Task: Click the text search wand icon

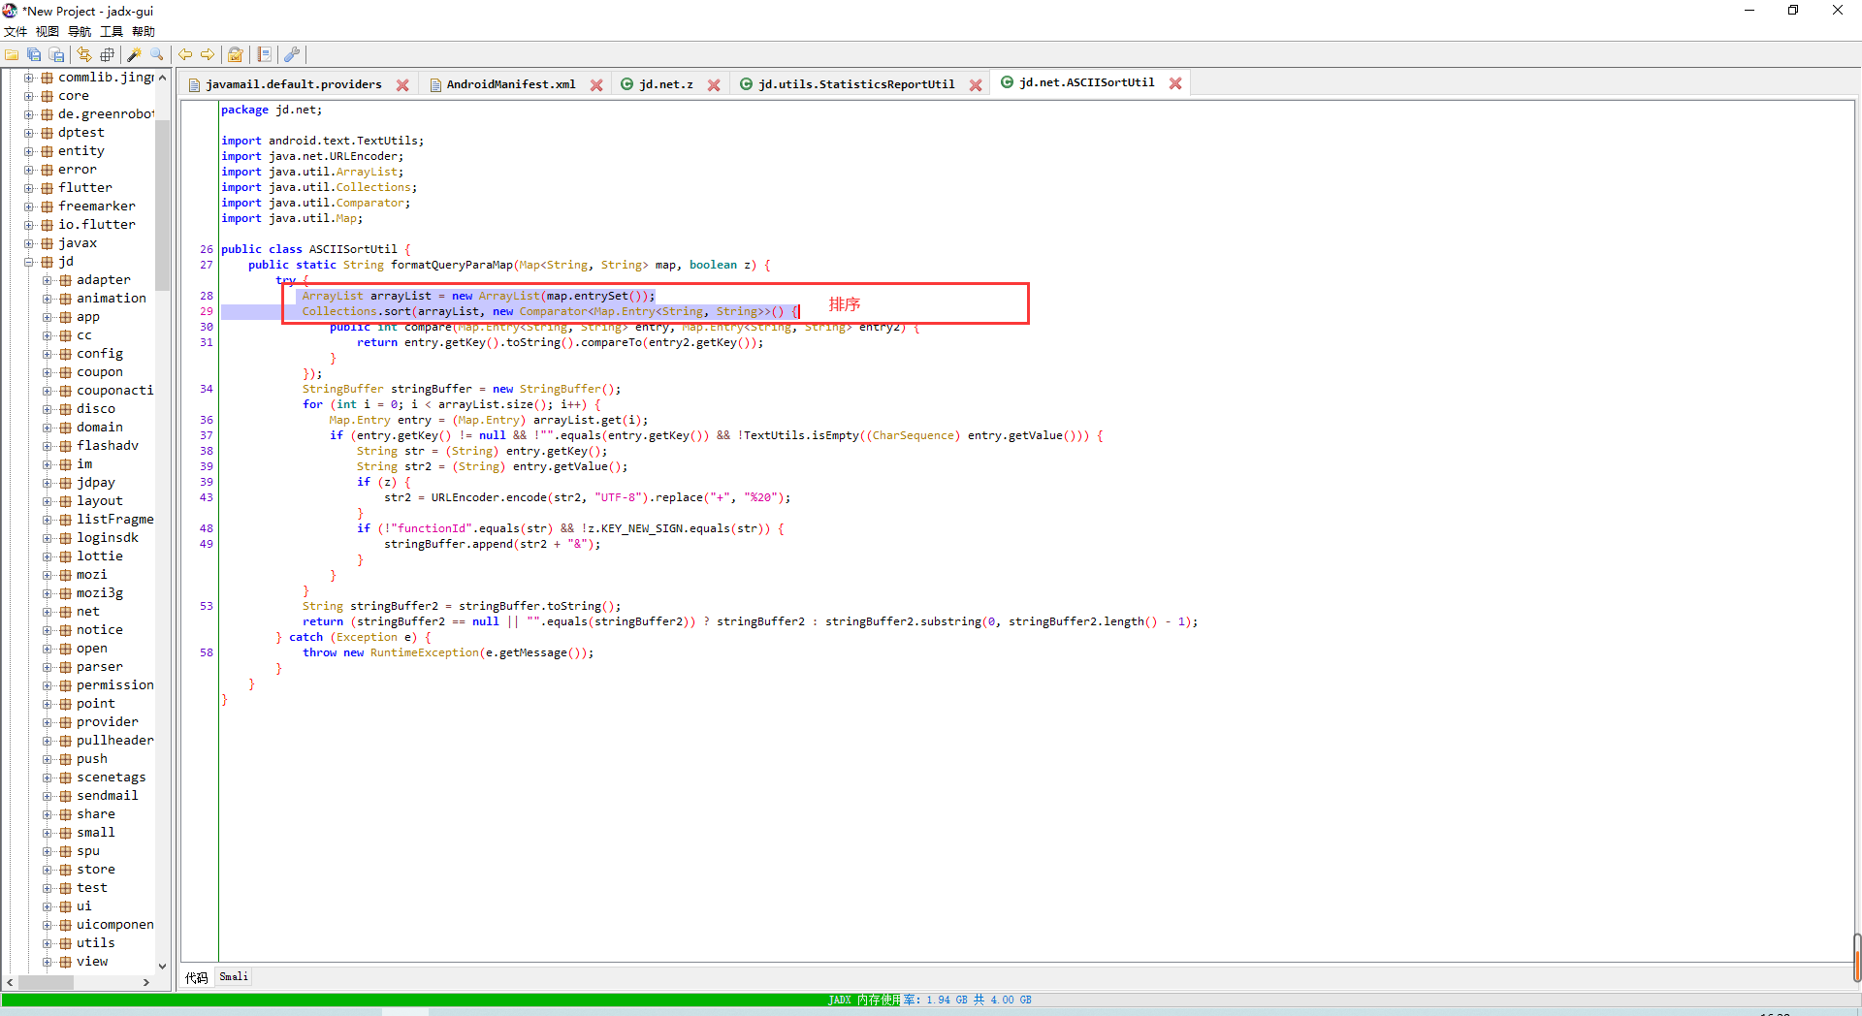Action: coord(135,54)
